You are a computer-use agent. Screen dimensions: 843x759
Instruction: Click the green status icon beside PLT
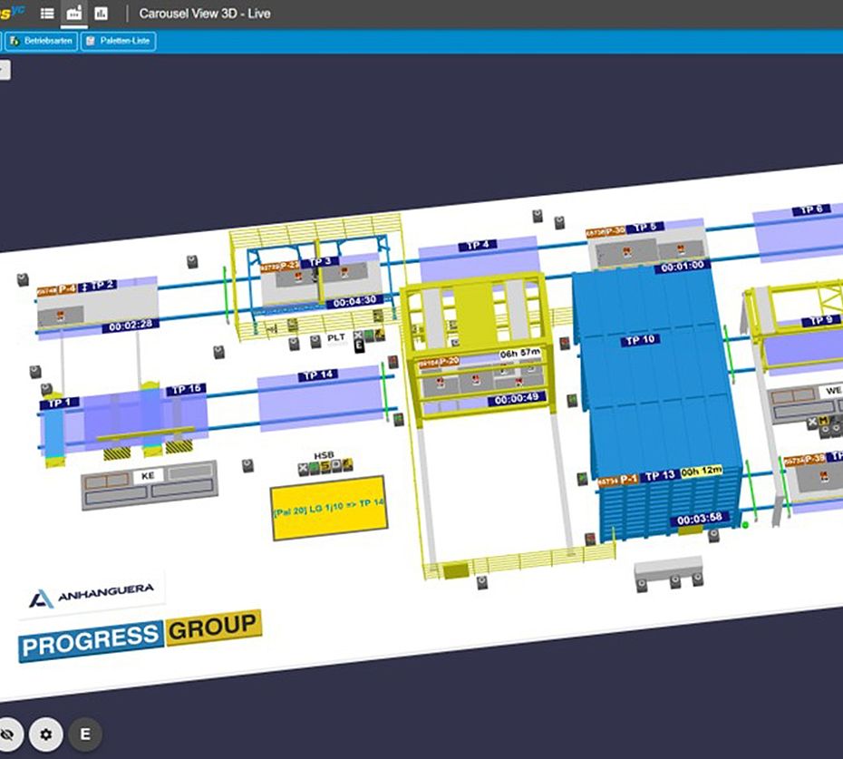[x=369, y=336]
